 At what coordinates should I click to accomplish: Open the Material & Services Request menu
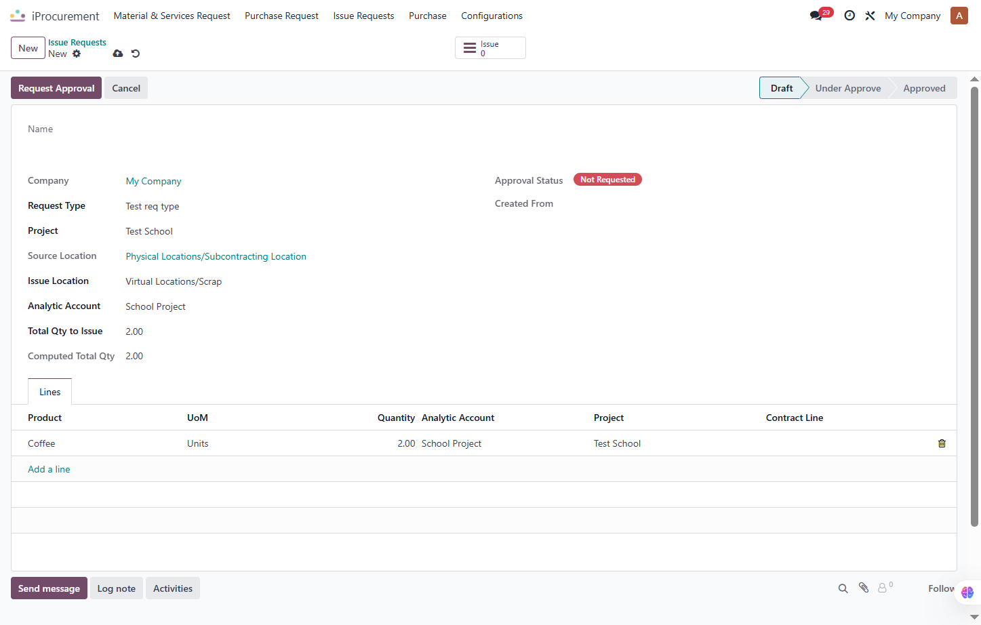pos(172,16)
